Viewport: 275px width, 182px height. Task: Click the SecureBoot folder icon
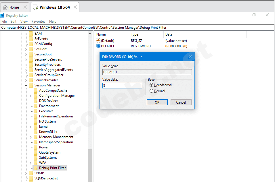tap(31, 54)
